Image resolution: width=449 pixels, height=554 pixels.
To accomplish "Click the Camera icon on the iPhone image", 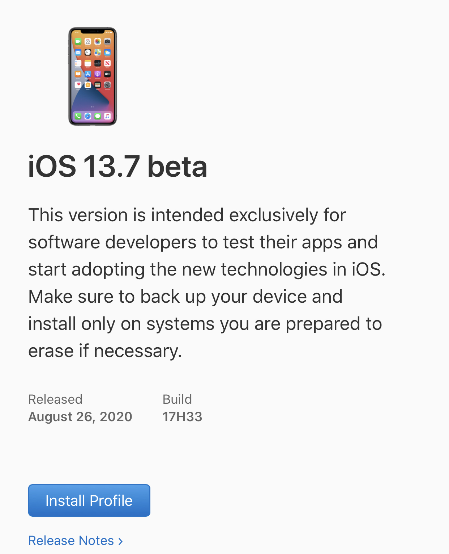I will point(107,41).
